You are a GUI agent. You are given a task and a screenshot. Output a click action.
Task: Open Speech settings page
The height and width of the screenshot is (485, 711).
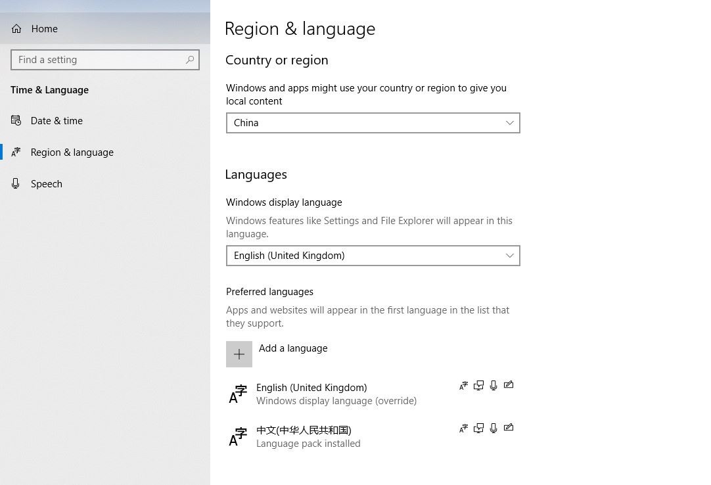tap(46, 184)
